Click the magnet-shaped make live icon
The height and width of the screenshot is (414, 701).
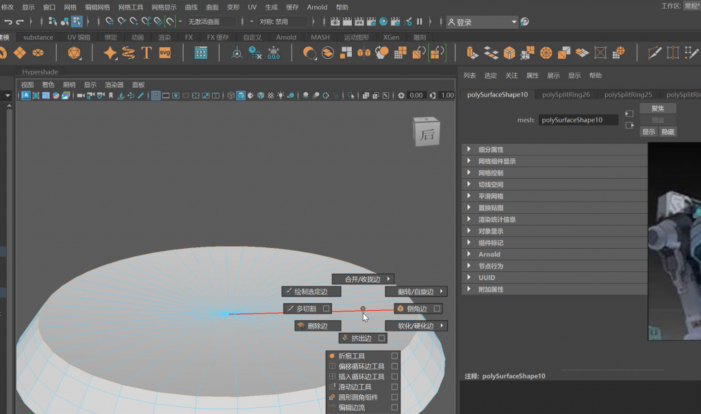(x=170, y=21)
